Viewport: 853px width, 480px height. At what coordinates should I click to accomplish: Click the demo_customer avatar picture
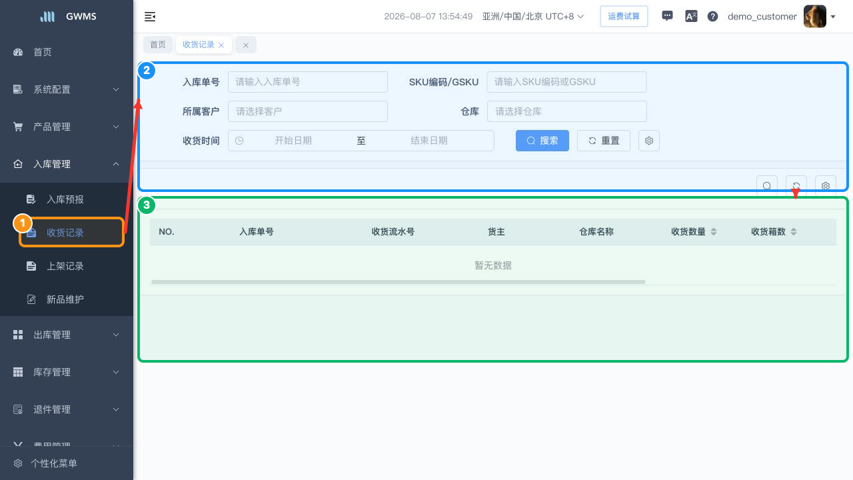tap(815, 16)
